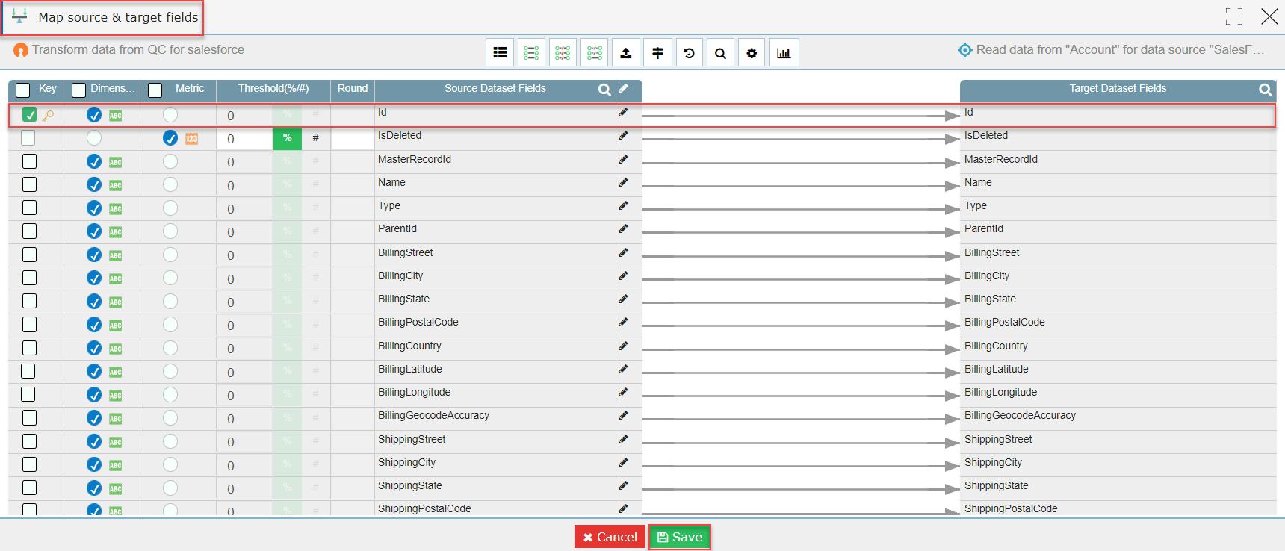The width and height of the screenshot is (1285, 551).
Task: Click the BillingLongitude source field
Action: (x=414, y=392)
